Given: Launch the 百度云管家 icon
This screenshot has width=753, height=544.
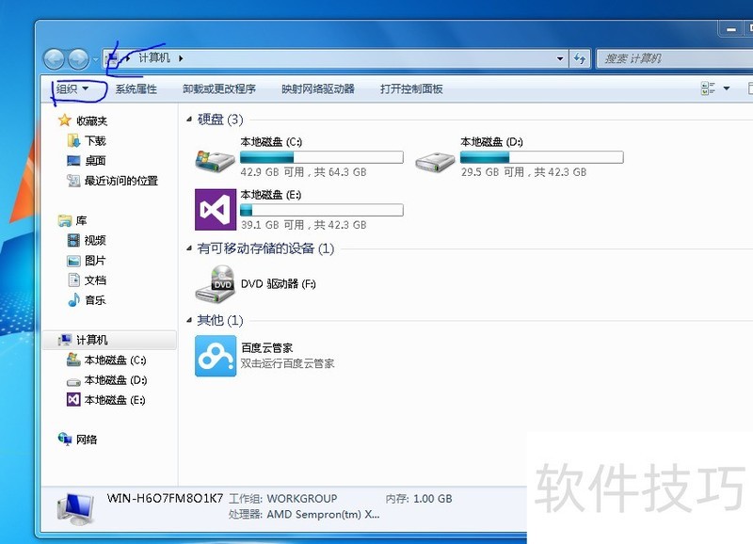Looking at the screenshot, I should pos(215,356).
